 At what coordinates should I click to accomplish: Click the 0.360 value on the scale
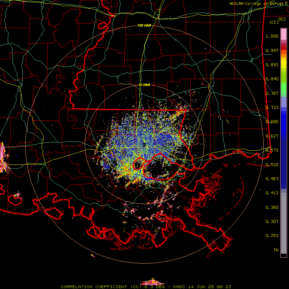coord(272,207)
